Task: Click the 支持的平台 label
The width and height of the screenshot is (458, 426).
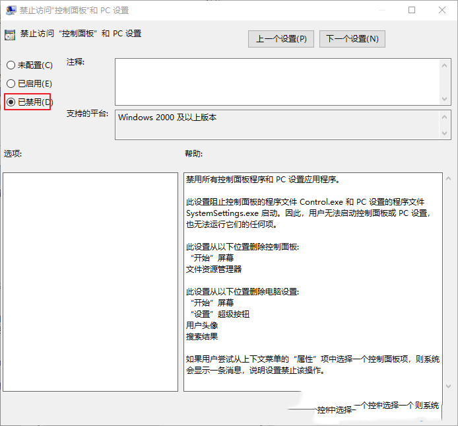Action: 87,114
